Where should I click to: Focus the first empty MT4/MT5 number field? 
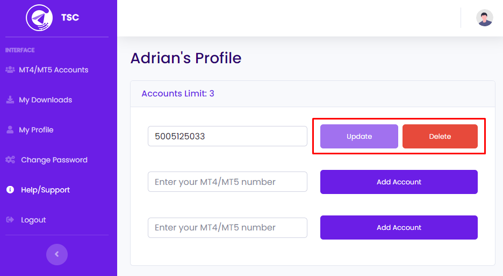[x=227, y=182]
